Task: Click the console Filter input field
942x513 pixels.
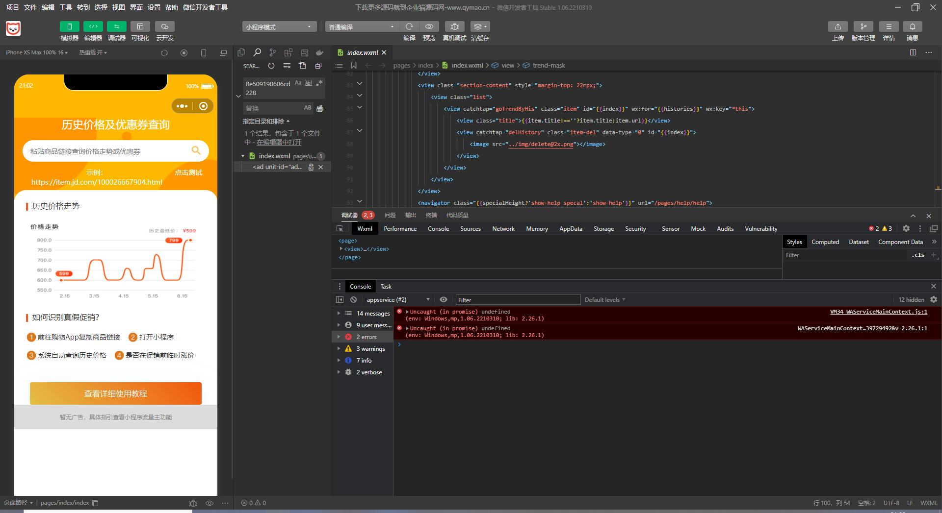Action: coord(518,300)
